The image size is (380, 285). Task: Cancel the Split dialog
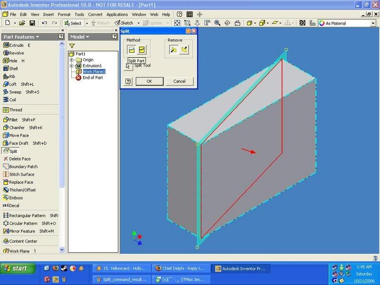pos(179,81)
